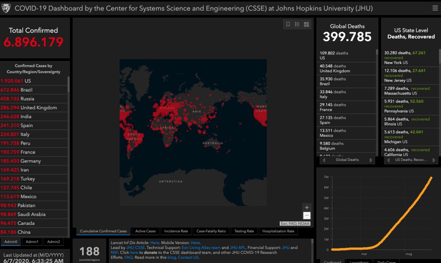Select the Michigan US state row
The image size is (441, 263).
(410, 137)
